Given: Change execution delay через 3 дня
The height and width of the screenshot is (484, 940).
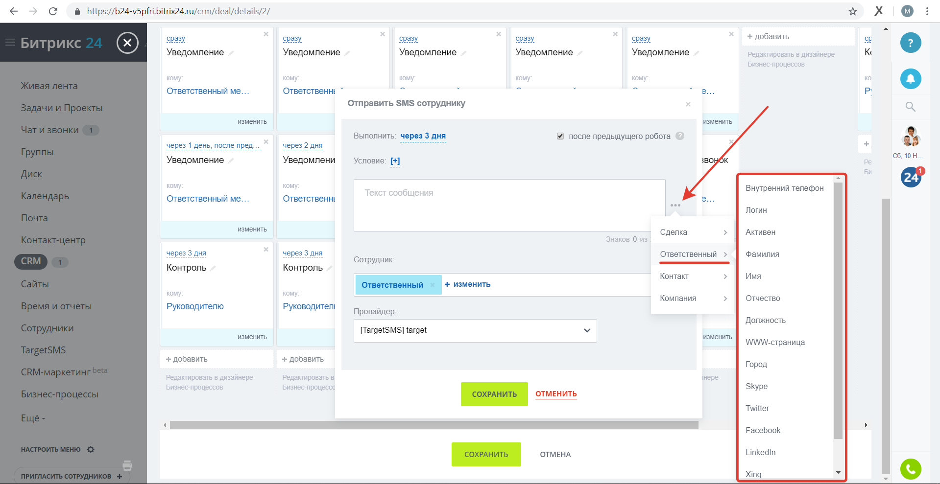Looking at the screenshot, I should tap(423, 136).
